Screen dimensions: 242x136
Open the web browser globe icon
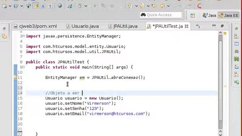click(60, 6)
